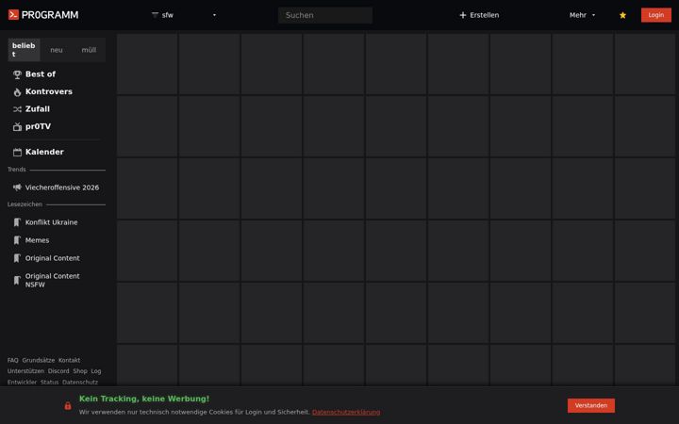
Task: Open the Log footer link
Action: point(96,371)
